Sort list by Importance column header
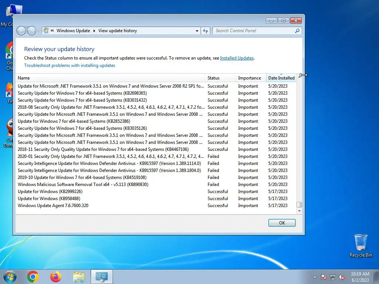The width and height of the screenshot is (379, 284). [251, 78]
